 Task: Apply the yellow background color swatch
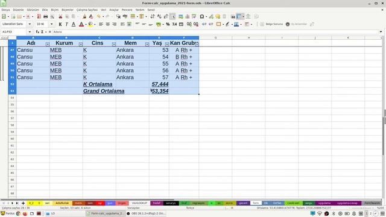point(90,24)
